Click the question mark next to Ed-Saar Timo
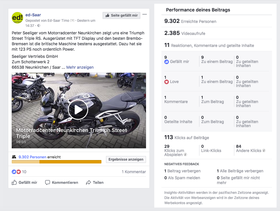Image resolution: width=280 pixels, height=211 pixels. click(72, 21)
